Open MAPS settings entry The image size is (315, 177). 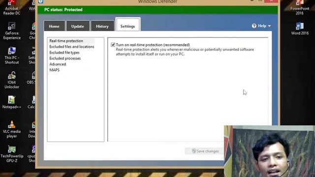(x=54, y=70)
